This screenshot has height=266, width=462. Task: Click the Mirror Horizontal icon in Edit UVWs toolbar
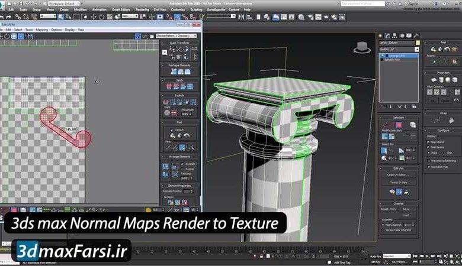click(30, 37)
